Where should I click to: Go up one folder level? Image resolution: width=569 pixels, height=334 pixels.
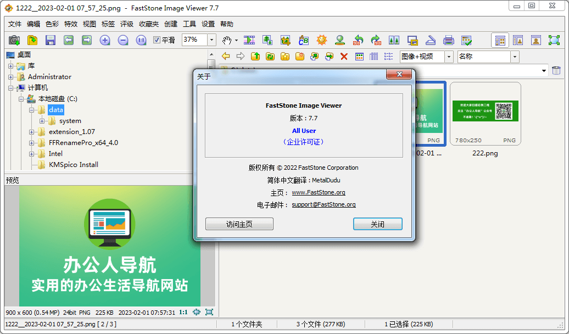click(x=255, y=56)
